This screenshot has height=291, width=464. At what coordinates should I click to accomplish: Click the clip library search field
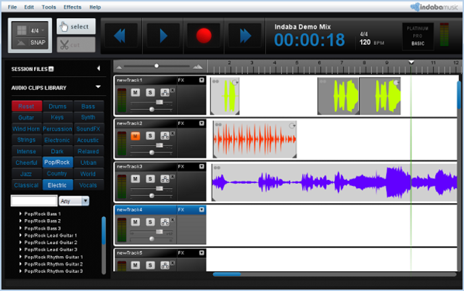[34, 200]
